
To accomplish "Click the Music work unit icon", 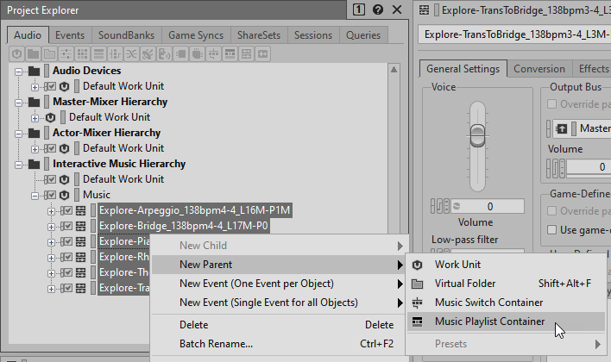I will coord(65,195).
